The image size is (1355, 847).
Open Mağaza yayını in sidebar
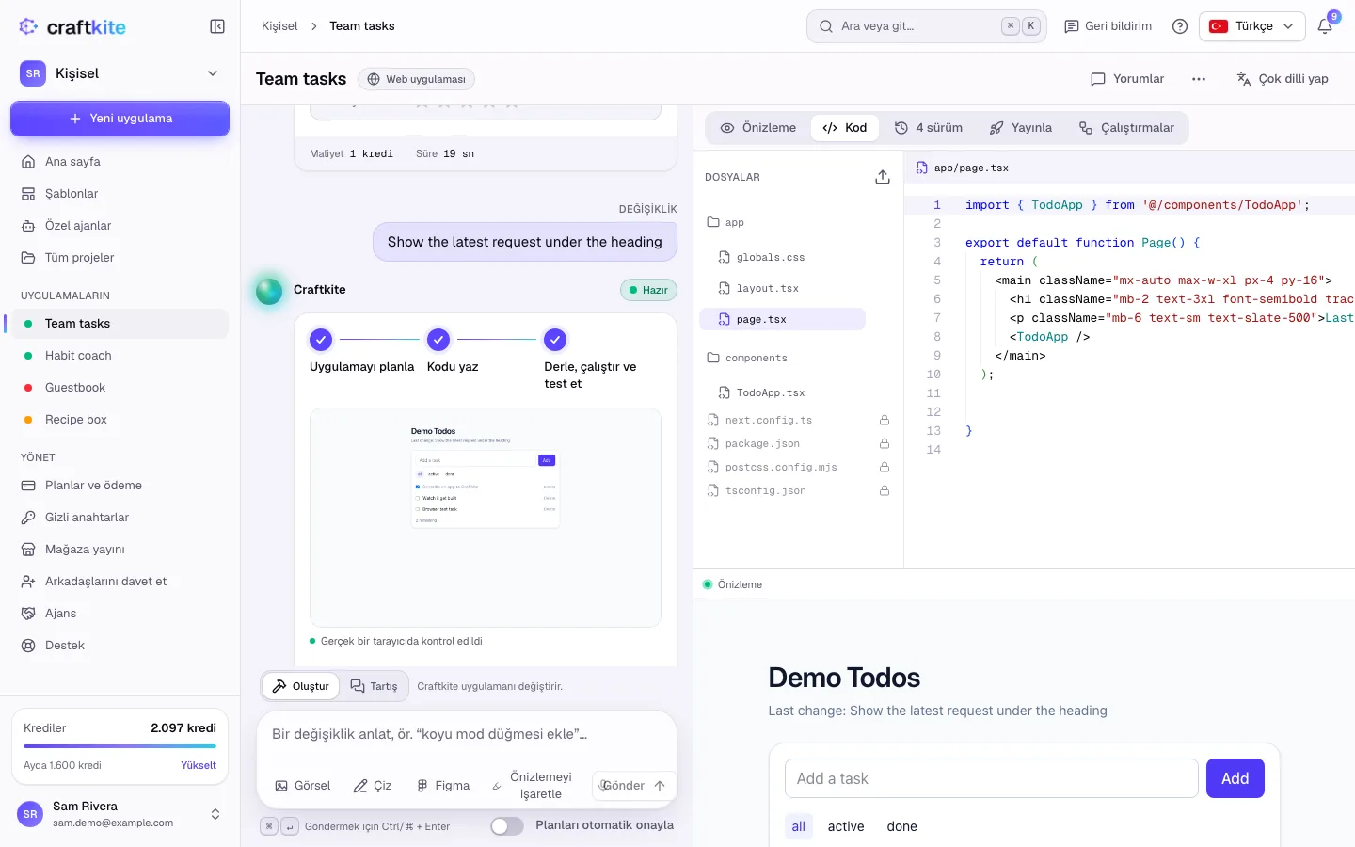[120, 550]
